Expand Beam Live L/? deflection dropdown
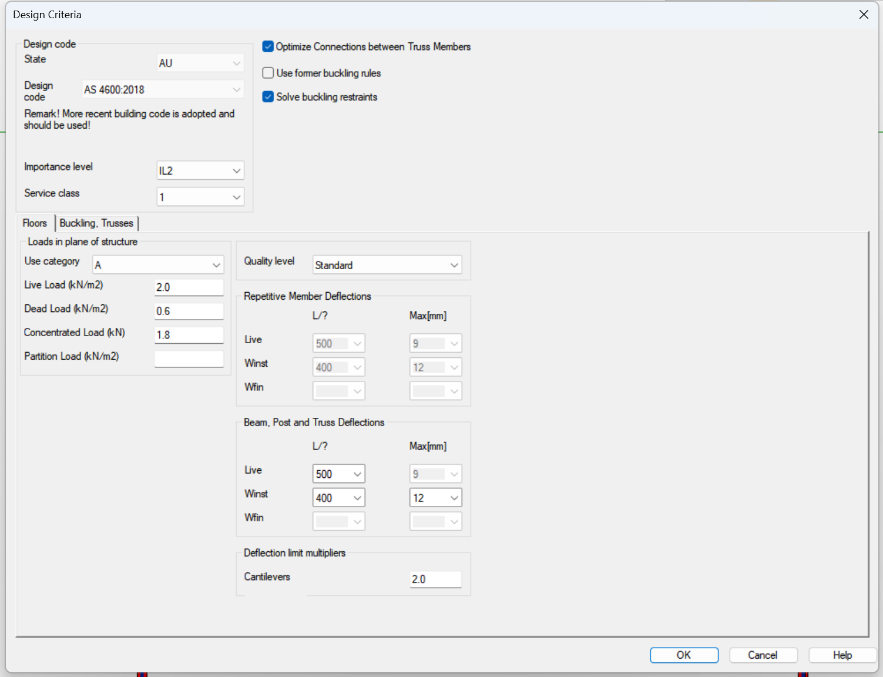Screen dimensions: 883x677 click(x=338, y=474)
